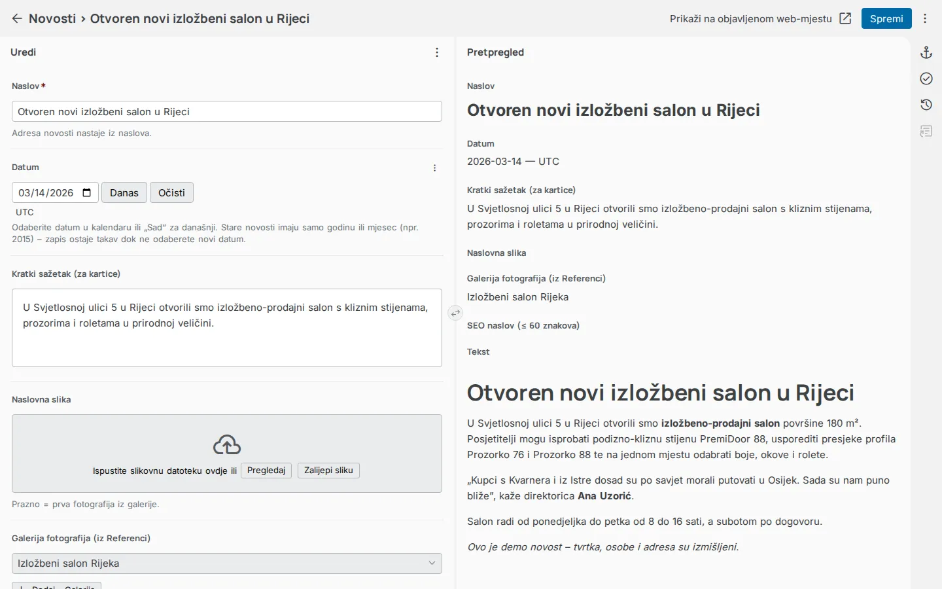Screen dimensions: 942x589
Task: Click the cloud upload icon in Naslovna slika
Action: point(227,445)
